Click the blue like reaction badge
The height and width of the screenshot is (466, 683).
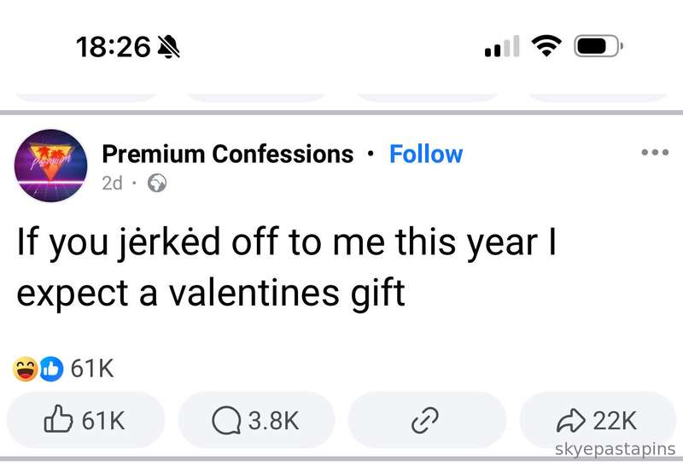(50, 369)
